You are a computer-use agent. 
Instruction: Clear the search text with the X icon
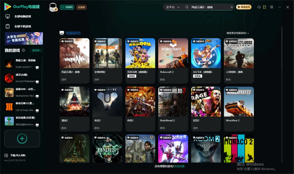pyautogui.click(x=232, y=7)
